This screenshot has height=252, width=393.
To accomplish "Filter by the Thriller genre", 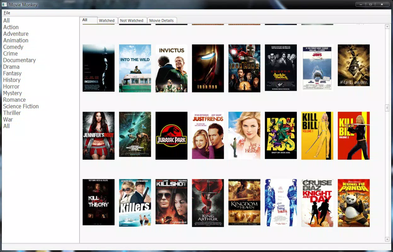I will (12, 113).
